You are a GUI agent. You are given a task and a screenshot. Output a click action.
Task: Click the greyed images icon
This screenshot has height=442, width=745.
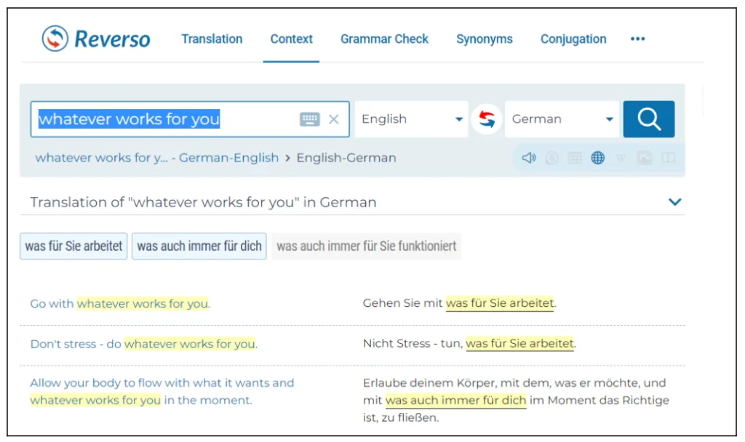pyautogui.click(x=645, y=158)
